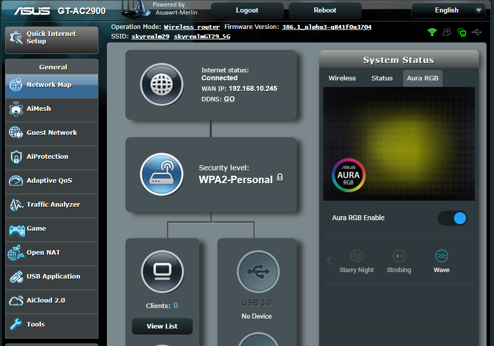Click the Reboot button

(x=325, y=10)
